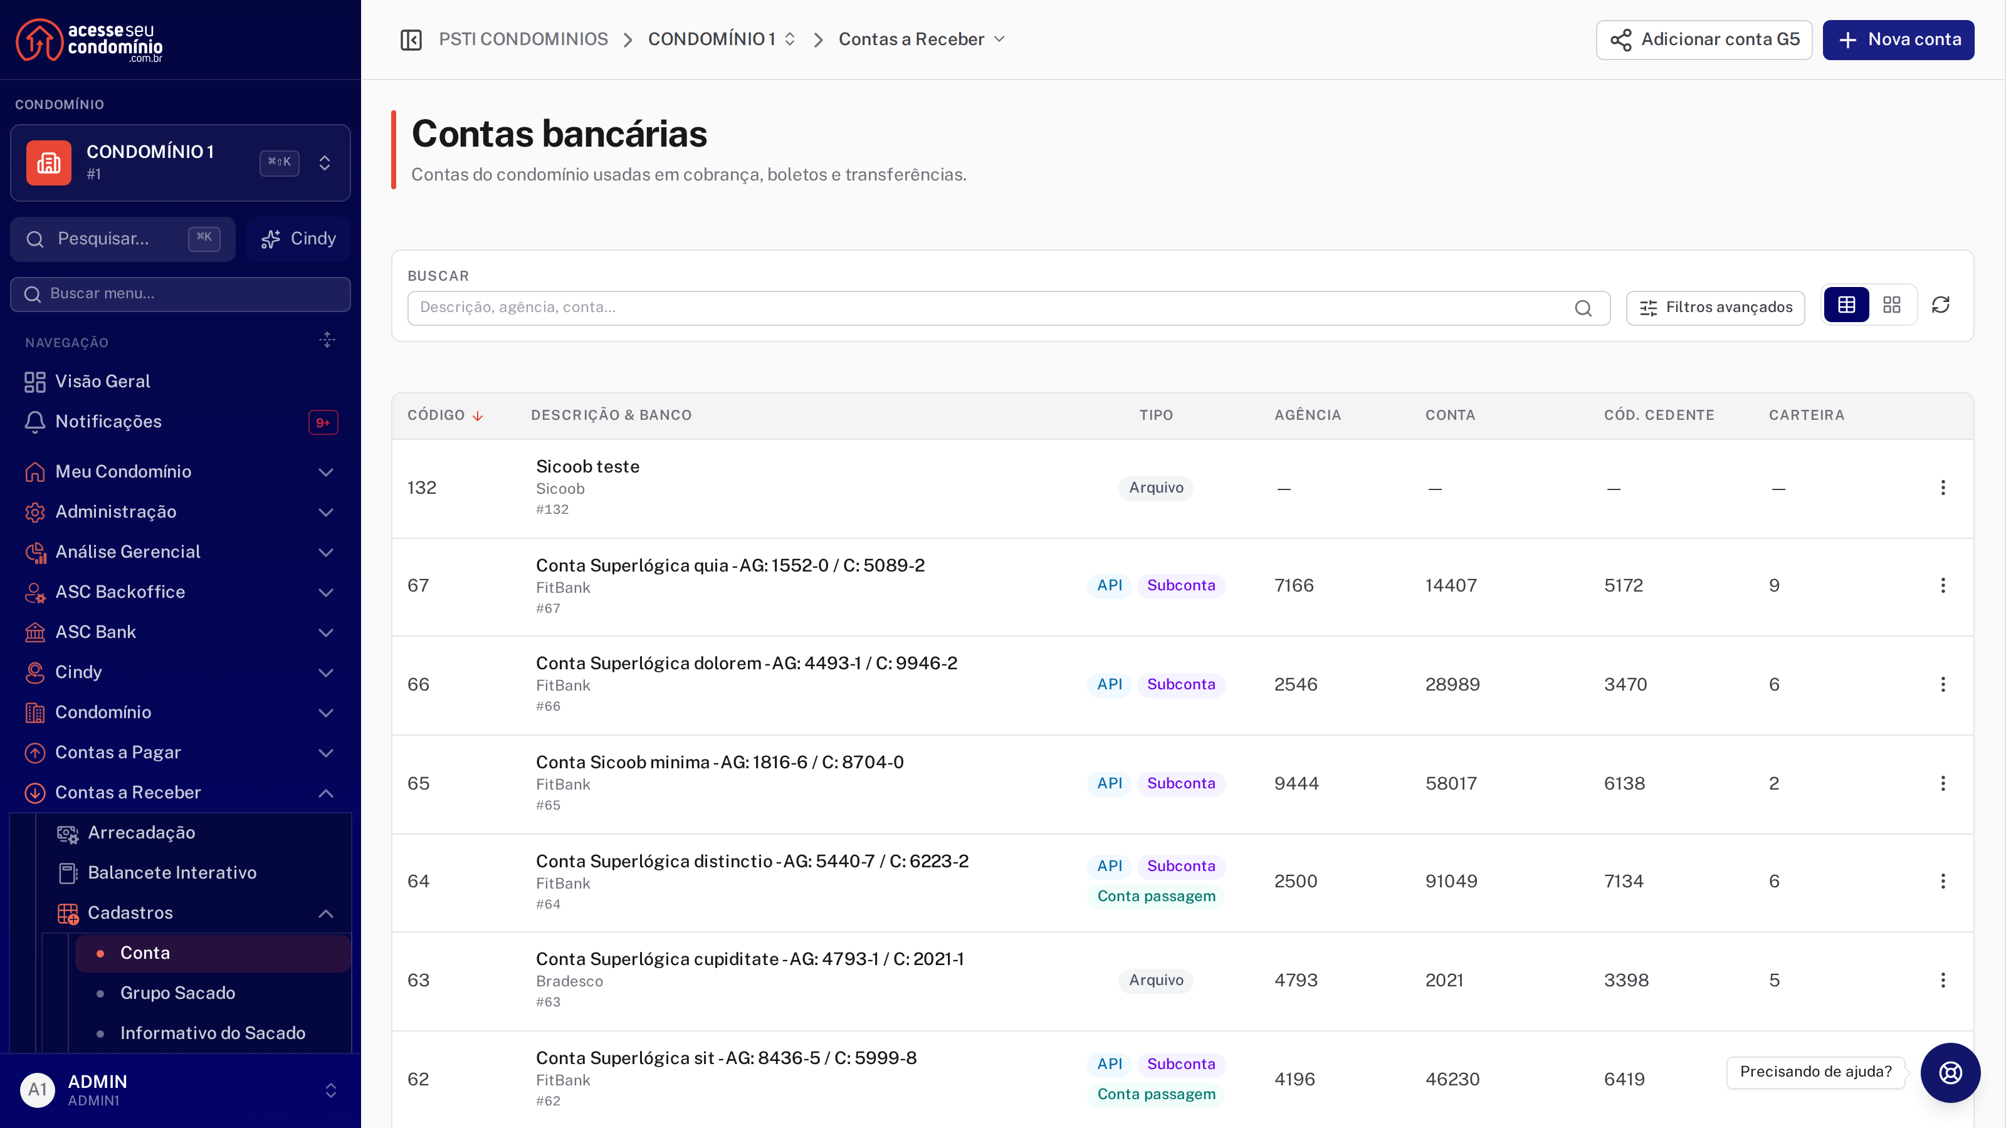The height and width of the screenshot is (1128, 2006).
Task: Click the search magnifier in Buscar field
Action: tap(1582, 308)
